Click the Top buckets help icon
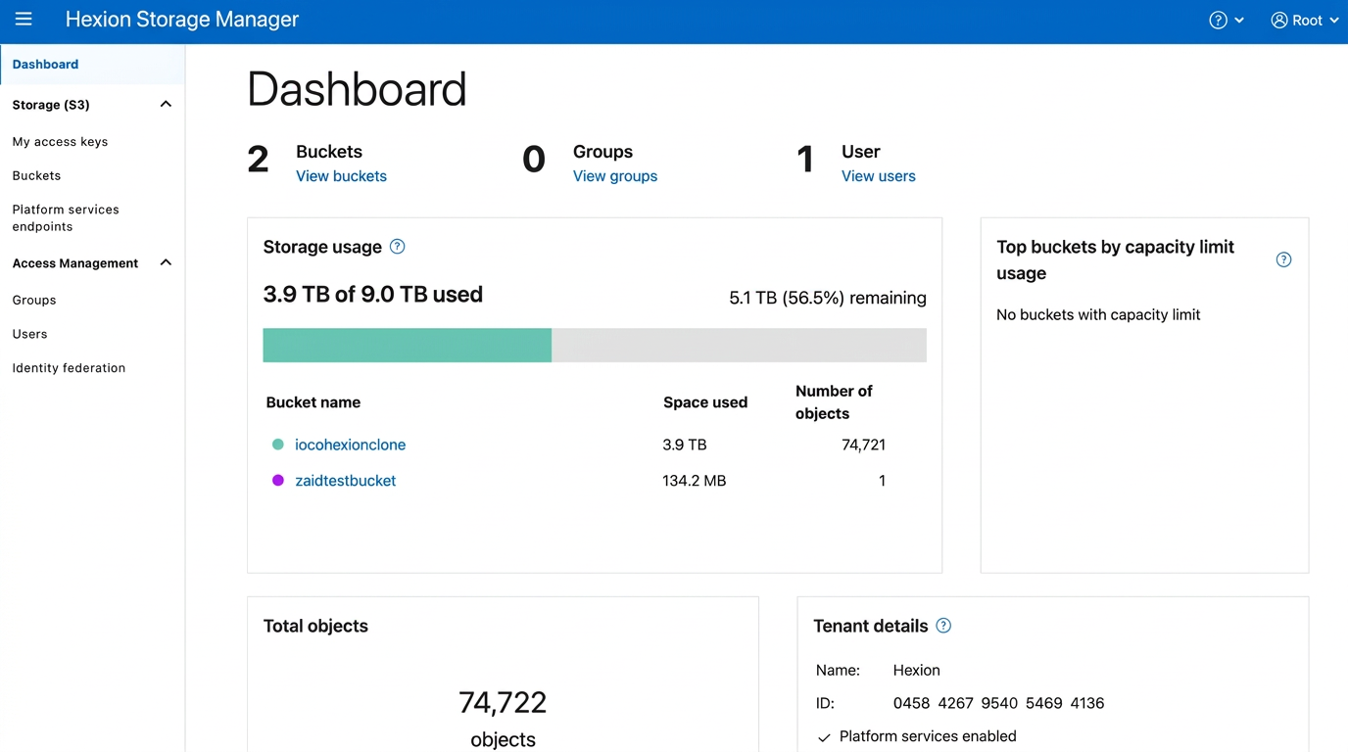Viewport: 1348px width, 752px height. tap(1283, 259)
